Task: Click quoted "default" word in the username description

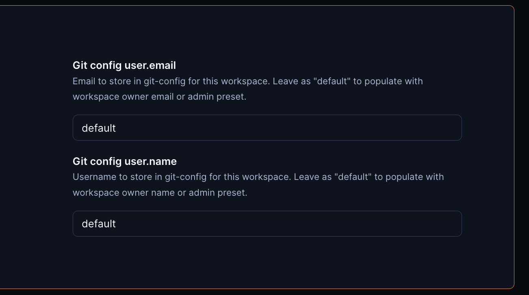Action: [x=353, y=177]
